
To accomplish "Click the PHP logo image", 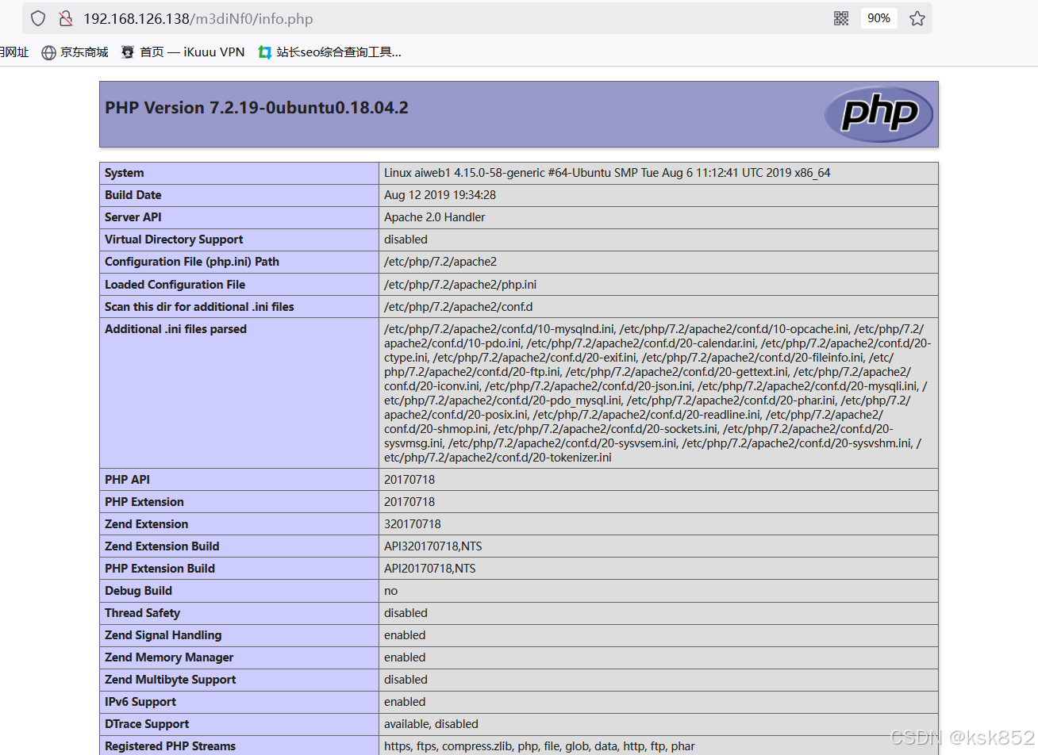I will [x=878, y=114].
